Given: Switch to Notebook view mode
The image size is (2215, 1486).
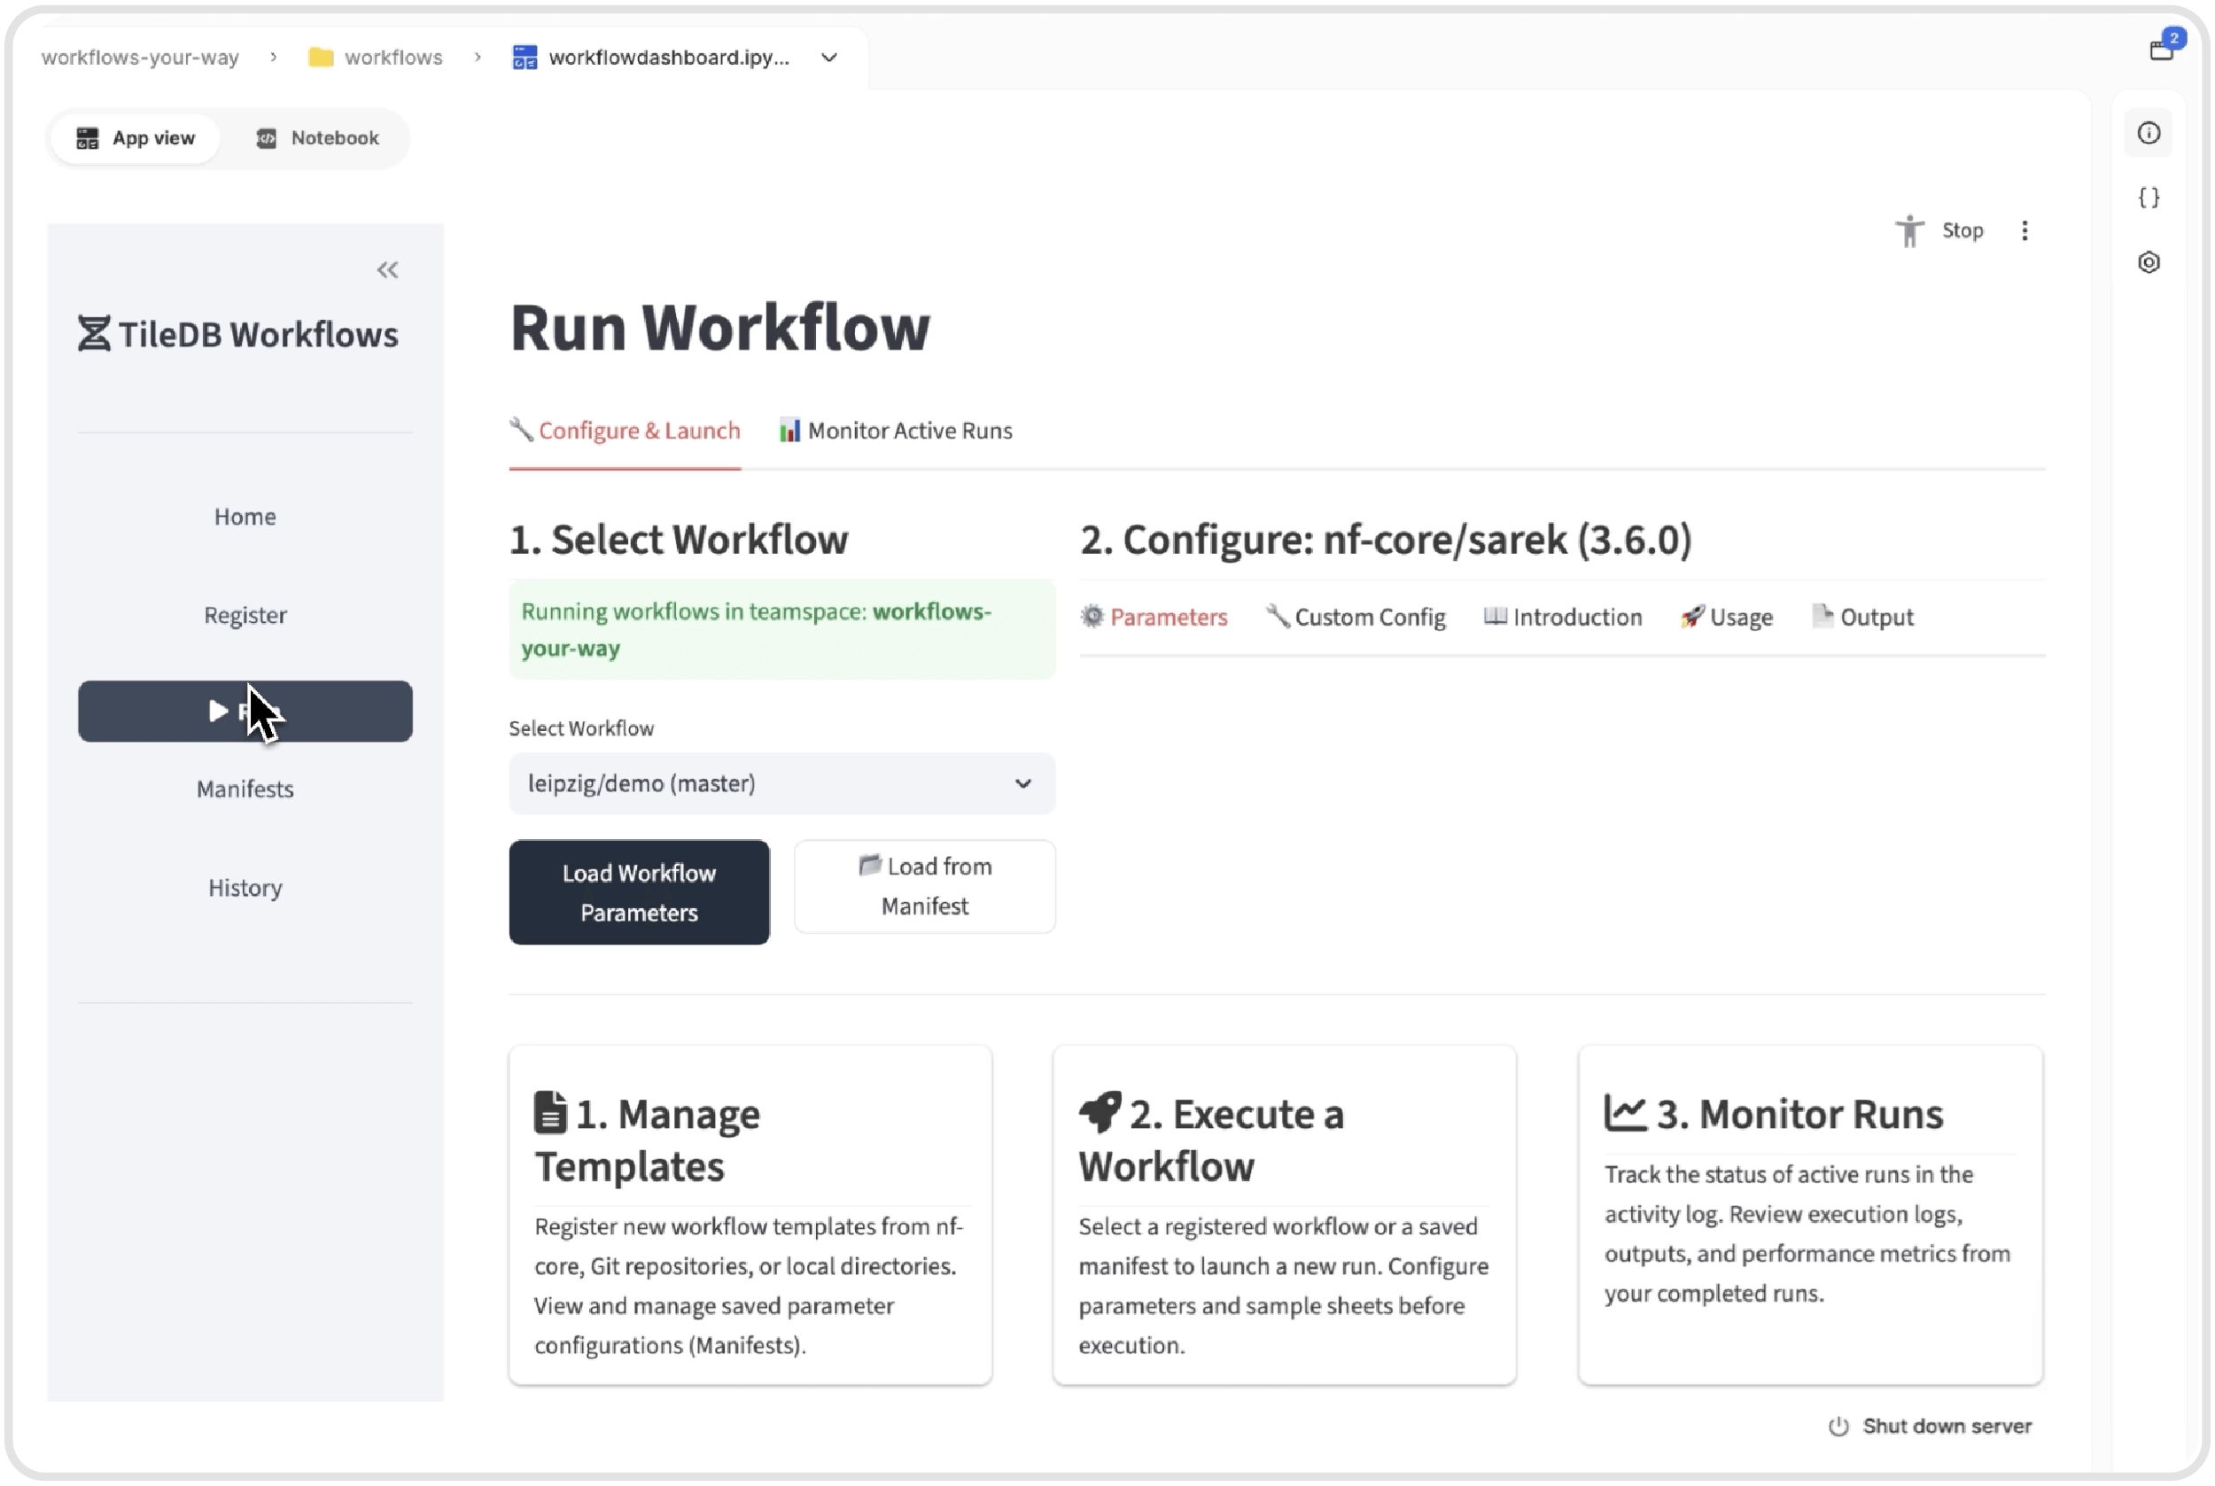Looking at the screenshot, I should pyautogui.click(x=317, y=138).
